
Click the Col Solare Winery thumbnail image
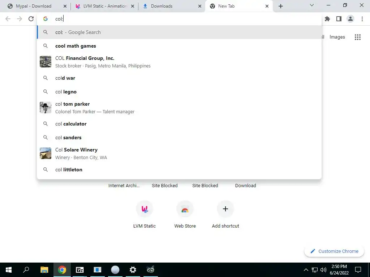(46, 153)
